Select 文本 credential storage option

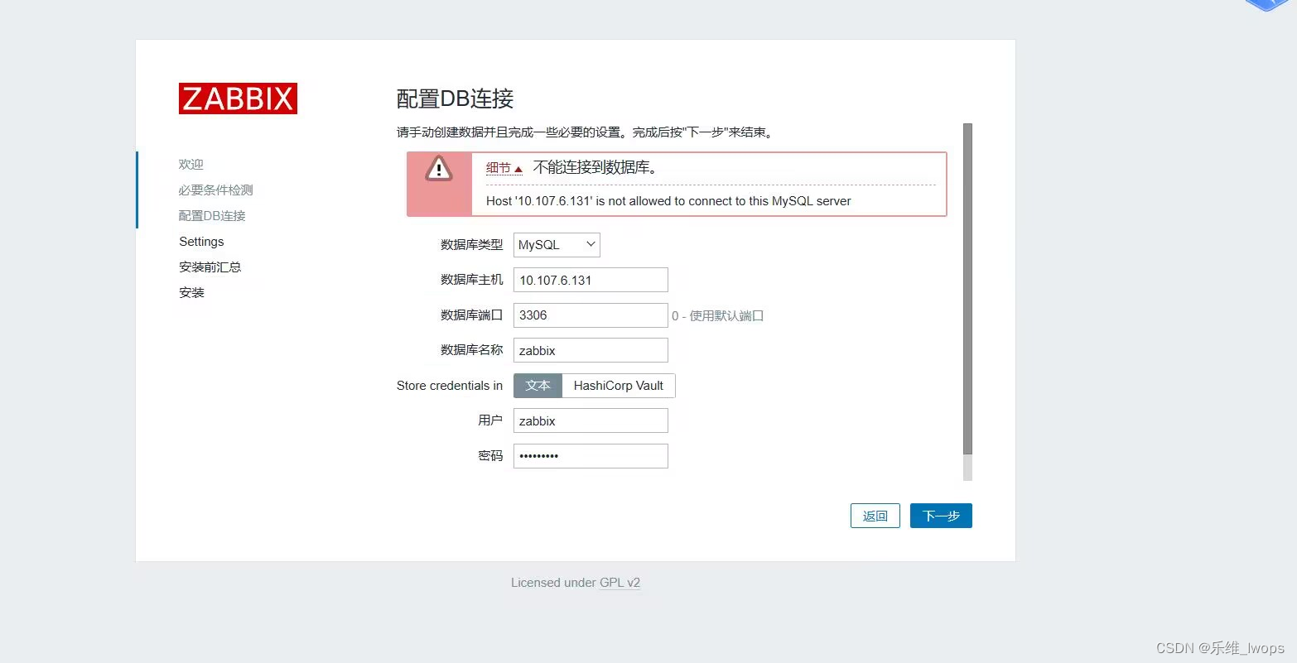538,386
